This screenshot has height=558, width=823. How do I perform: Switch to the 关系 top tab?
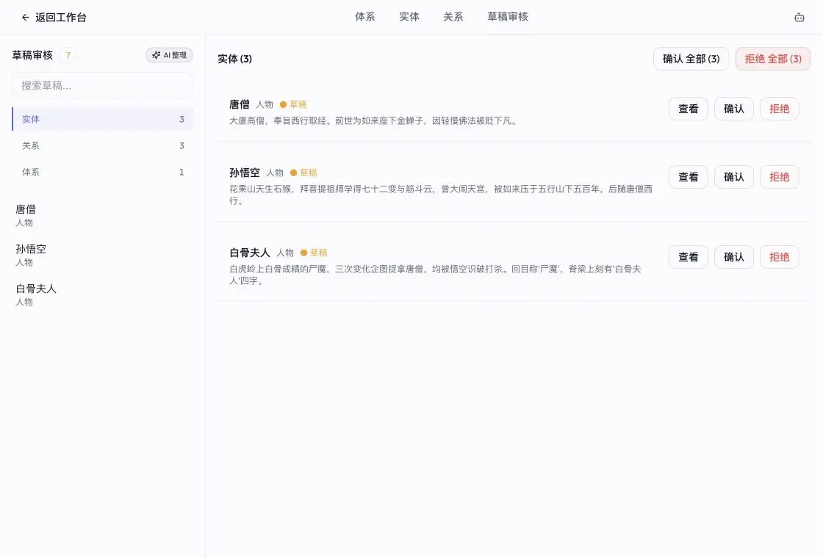(453, 17)
